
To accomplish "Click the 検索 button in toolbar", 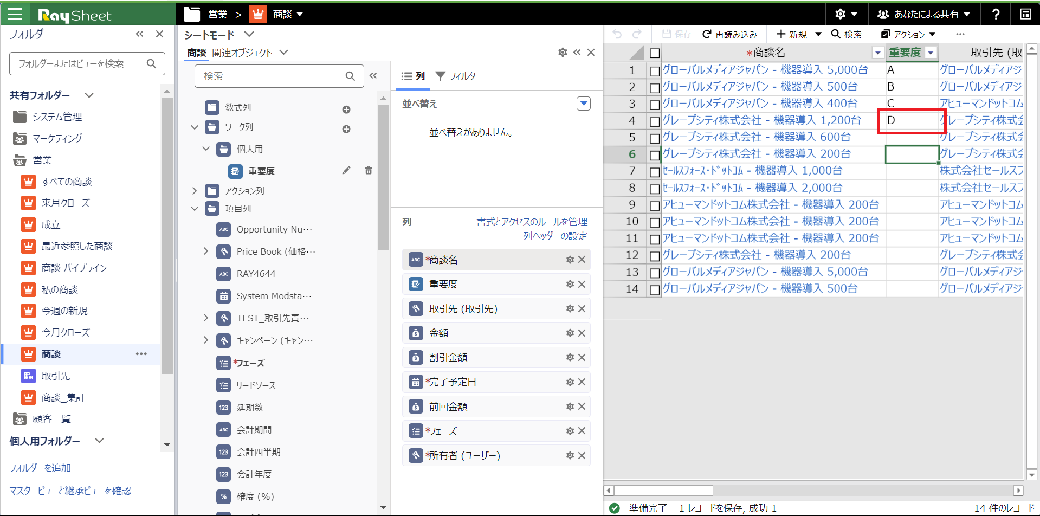I will click(x=847, y=34).
